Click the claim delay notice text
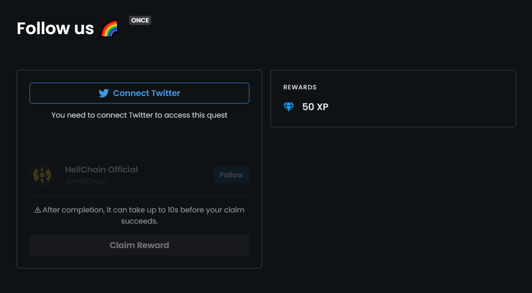This screenshot has height=293, width=532. pos(143,210)
